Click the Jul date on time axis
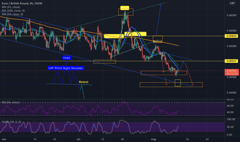The width and height of the screenshot is (240, 142). 78,139
